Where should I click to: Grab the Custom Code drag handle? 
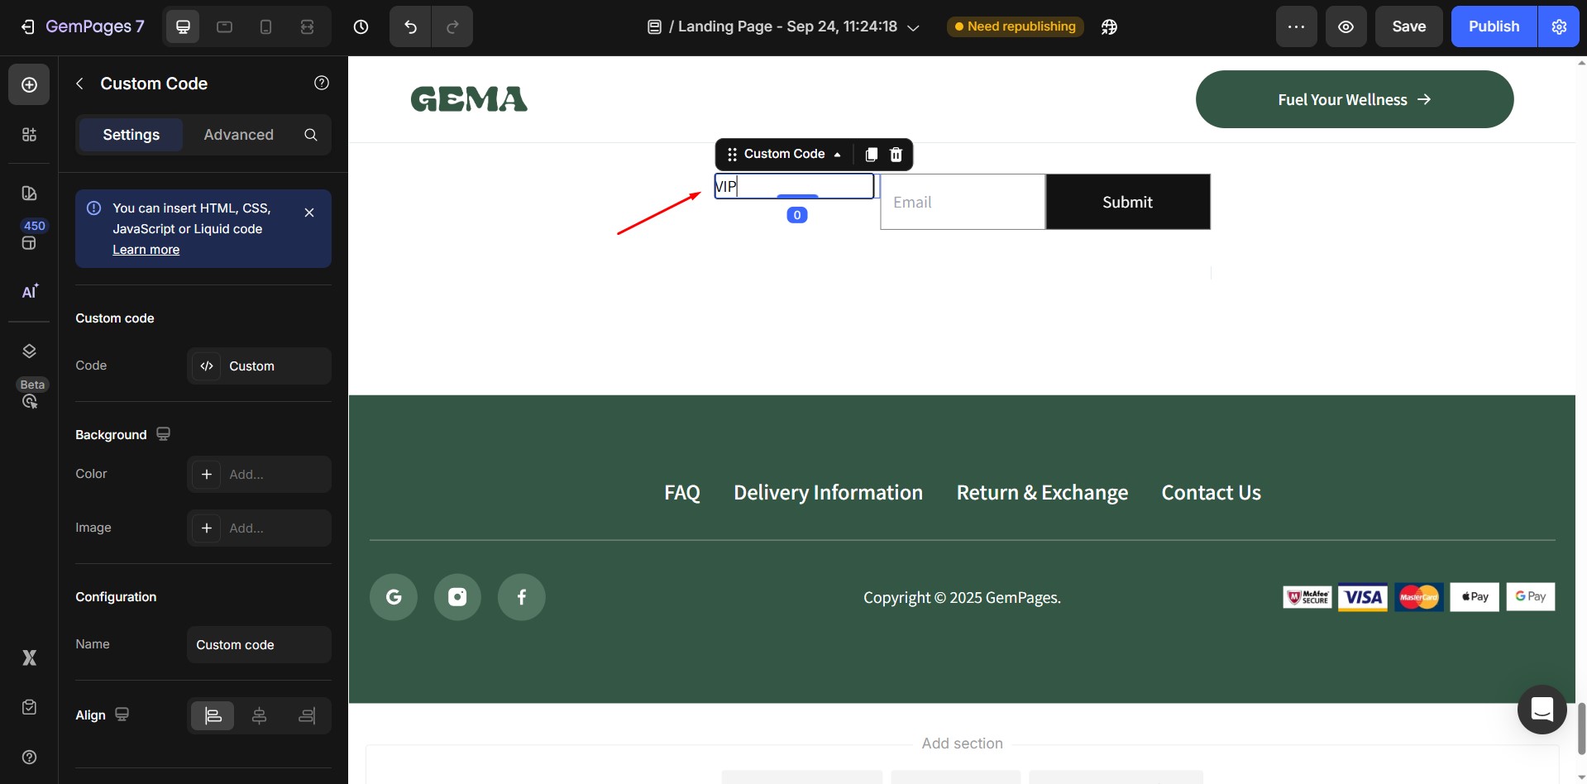tap(732, 155)
